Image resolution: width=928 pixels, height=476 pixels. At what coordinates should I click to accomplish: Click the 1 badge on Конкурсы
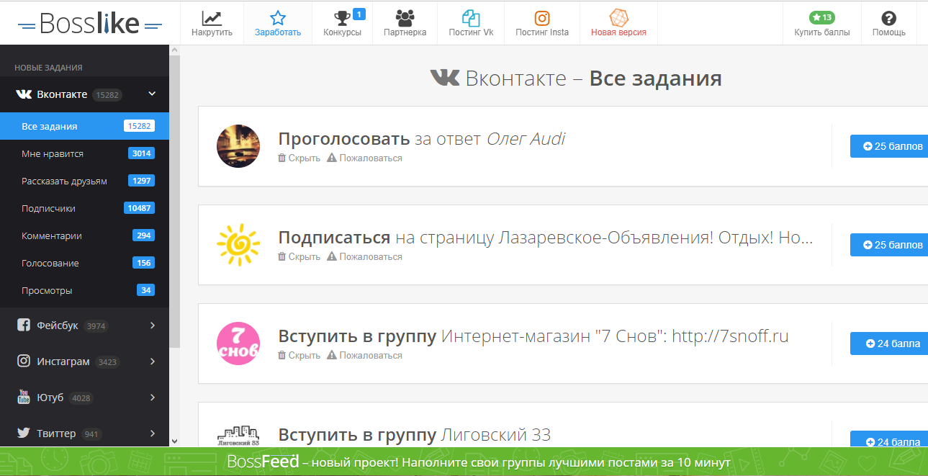pyautogui.click(x=359, y=13)
